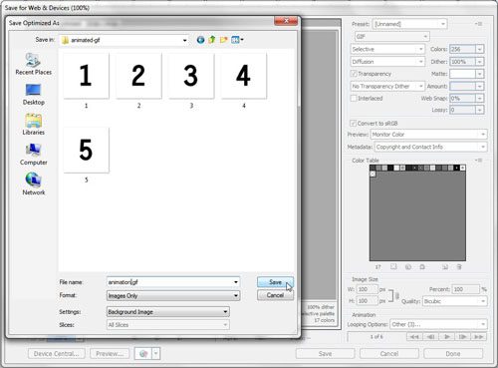Open the view menu icon
This screenshot has height=368, width=498.
point(237,40)
